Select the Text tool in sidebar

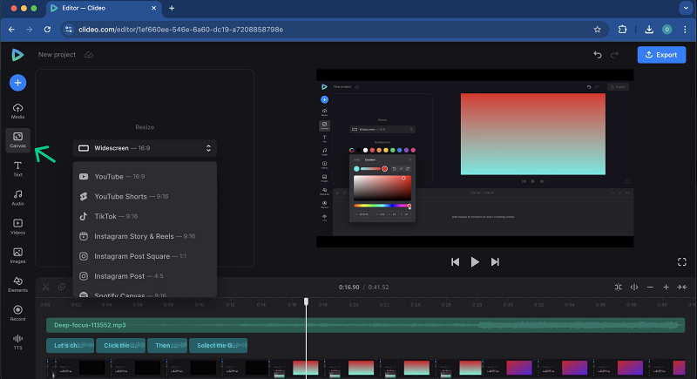pos(17,169)
